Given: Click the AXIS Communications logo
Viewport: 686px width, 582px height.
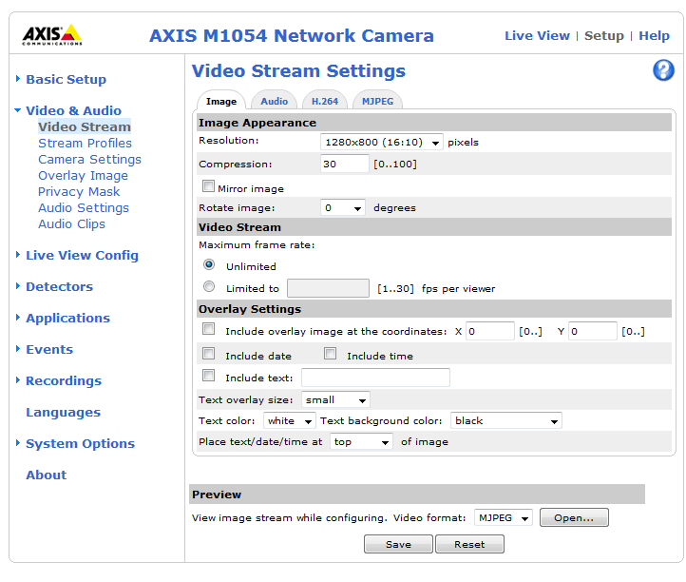Looking at the screenshot, I should click(51, 35).
